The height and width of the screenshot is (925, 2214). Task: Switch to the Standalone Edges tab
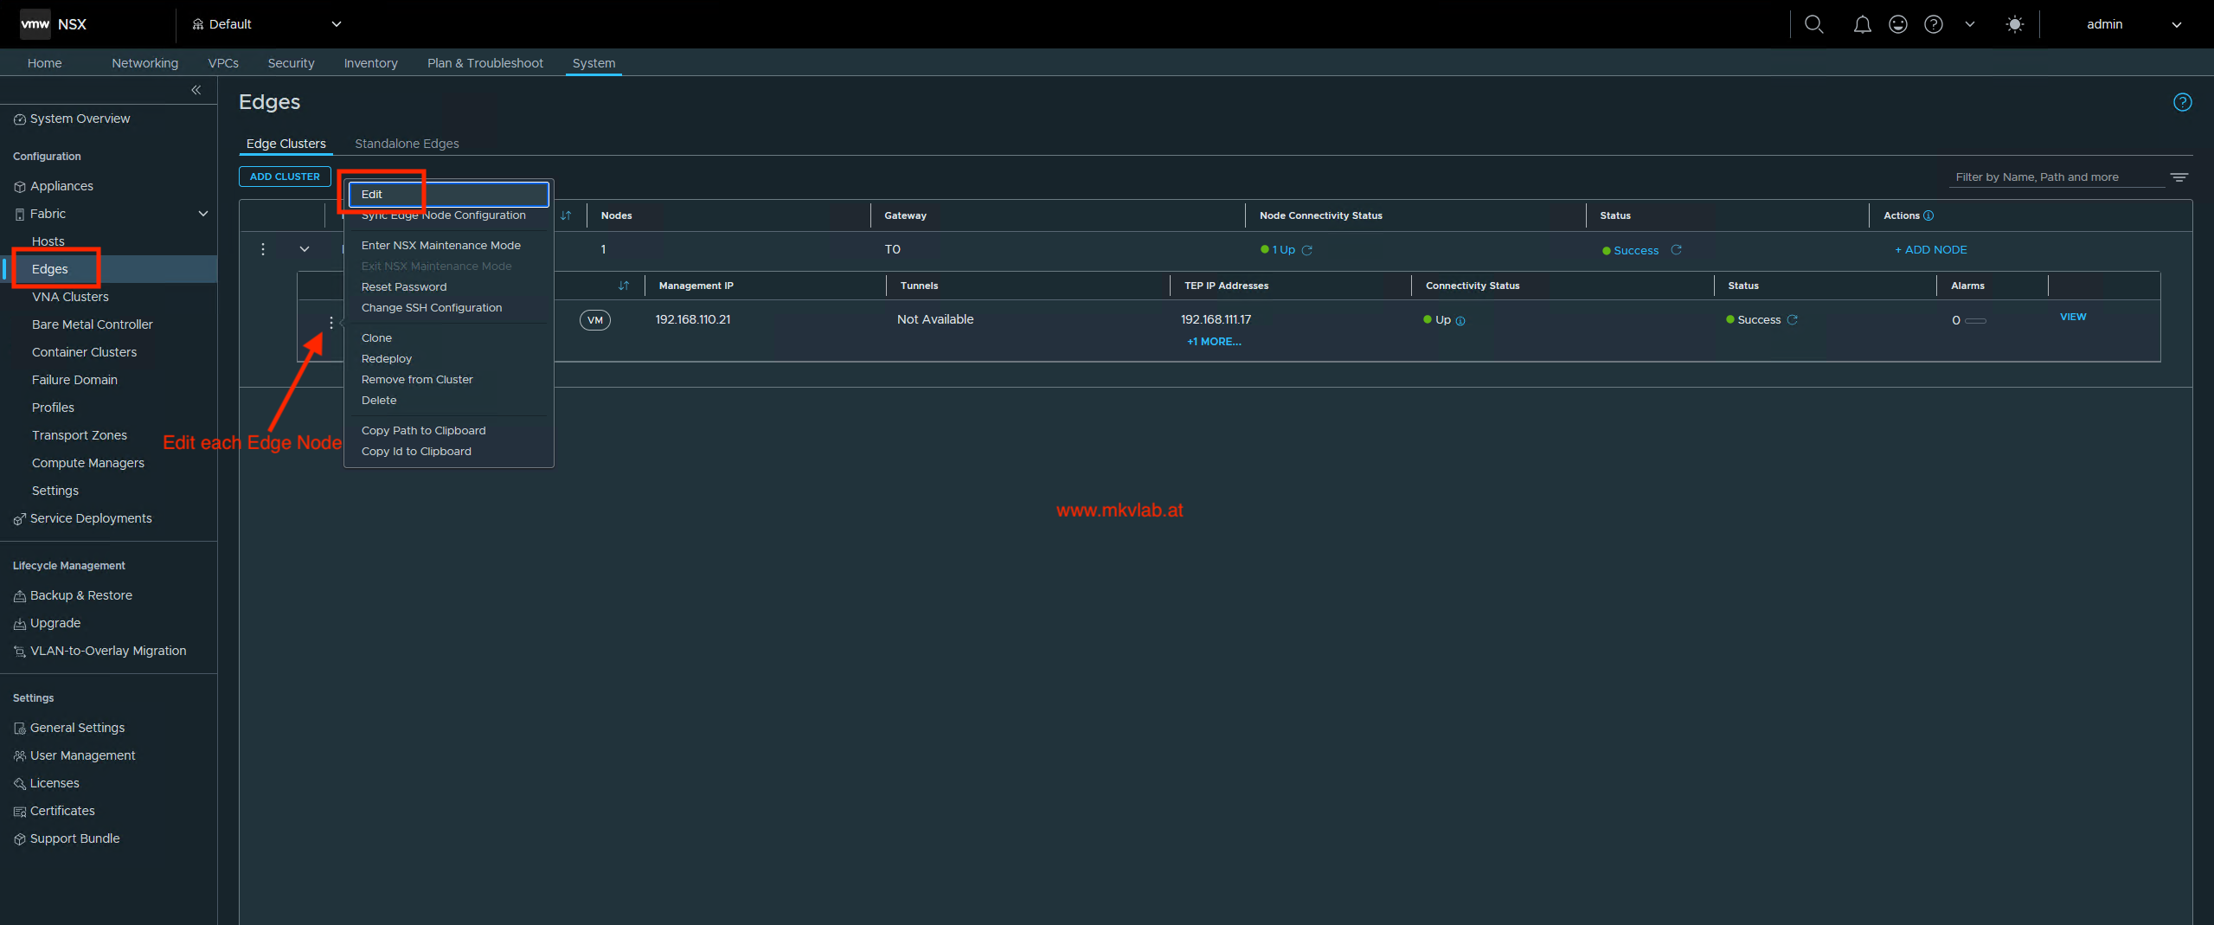[x=407, y=144]
